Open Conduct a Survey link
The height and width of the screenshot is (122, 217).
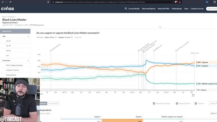coord(197,8)
